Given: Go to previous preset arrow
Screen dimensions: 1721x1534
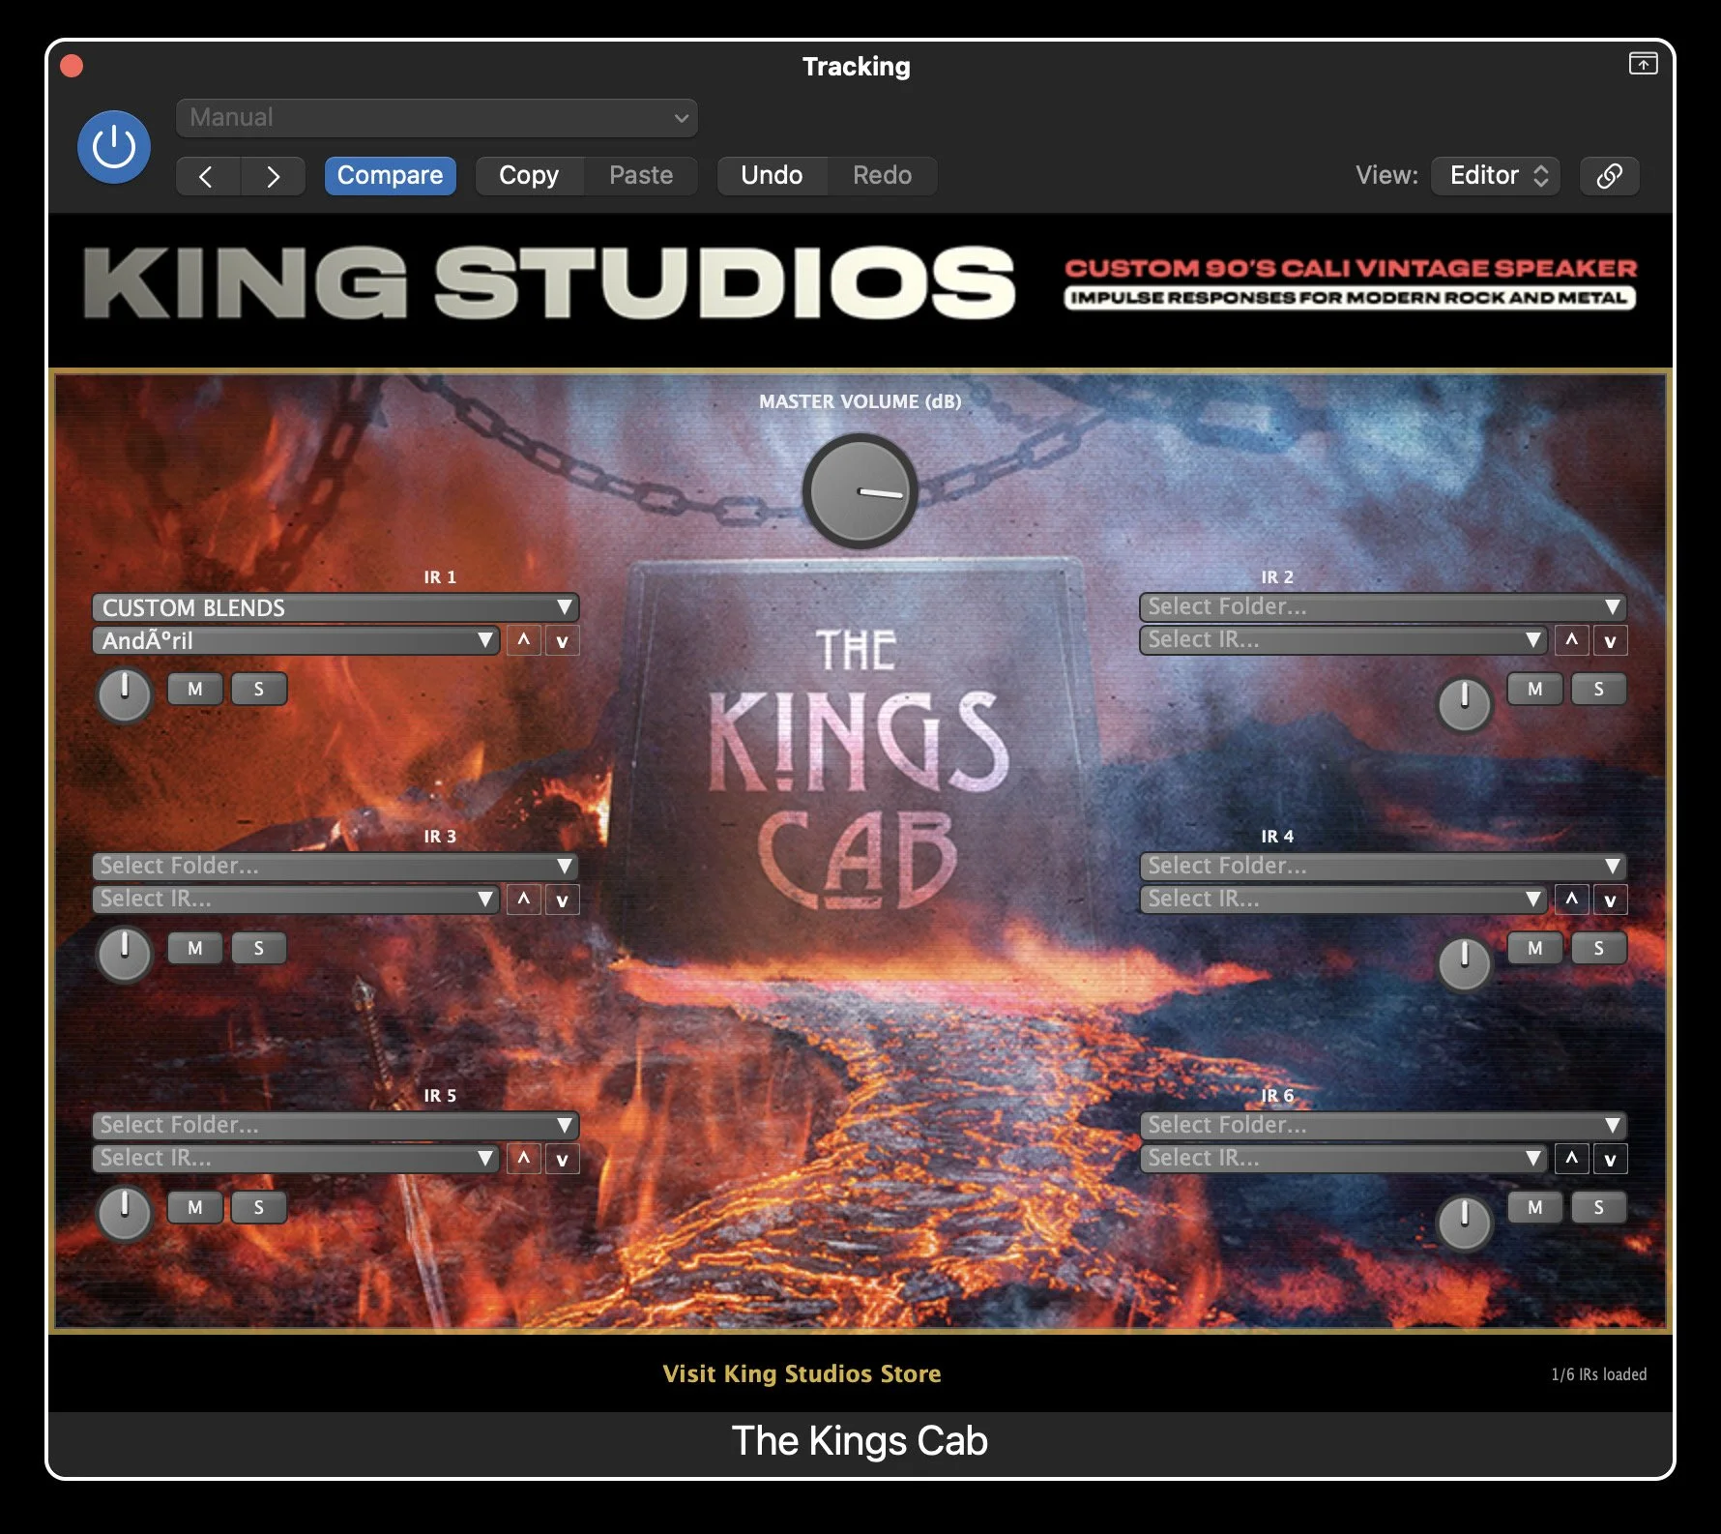Looking at the screenshot, I should 207,176.
